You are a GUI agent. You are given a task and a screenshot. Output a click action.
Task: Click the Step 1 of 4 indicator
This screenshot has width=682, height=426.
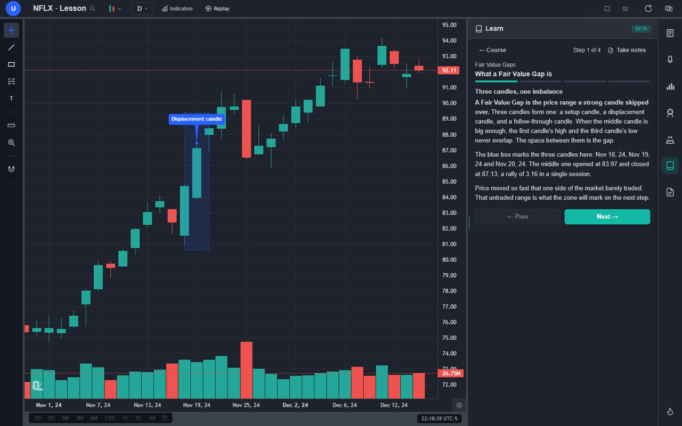click(x=587, y=50)
